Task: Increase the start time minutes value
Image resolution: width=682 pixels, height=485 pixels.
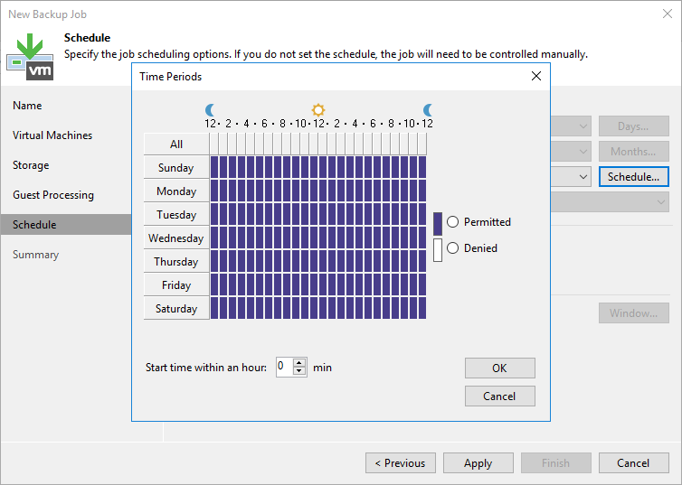Action: click(x=300, y=363)
